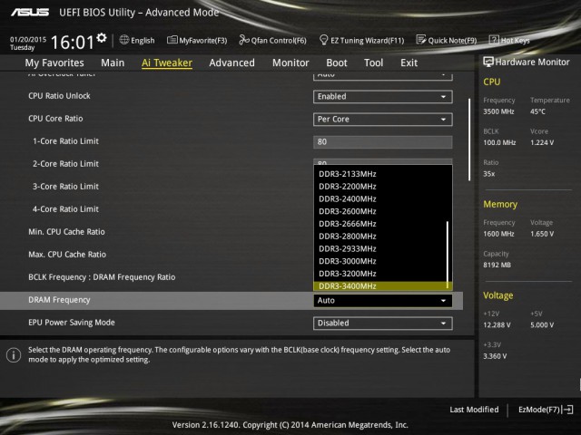This screenshot has width=581, height=435.
Task: Click the 16:01 clock time
Action: coord(73,42)
